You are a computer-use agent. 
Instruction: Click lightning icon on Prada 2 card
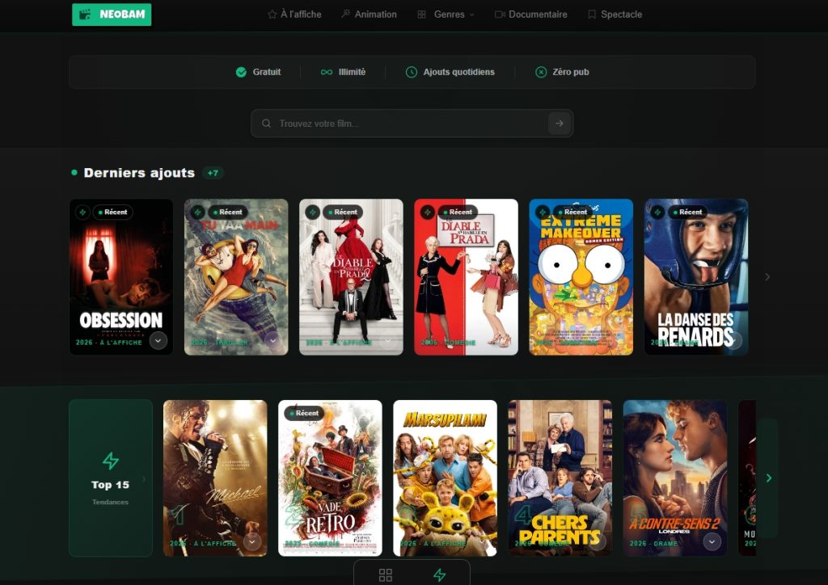tap(313, 212)
